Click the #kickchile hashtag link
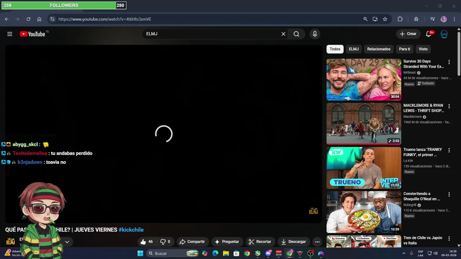The width and height of the screenshot is (461, 259). click(131, 230)
